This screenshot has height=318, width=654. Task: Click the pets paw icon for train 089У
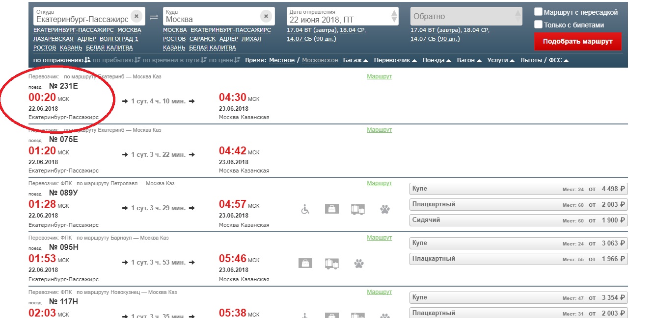pos(385,209)
